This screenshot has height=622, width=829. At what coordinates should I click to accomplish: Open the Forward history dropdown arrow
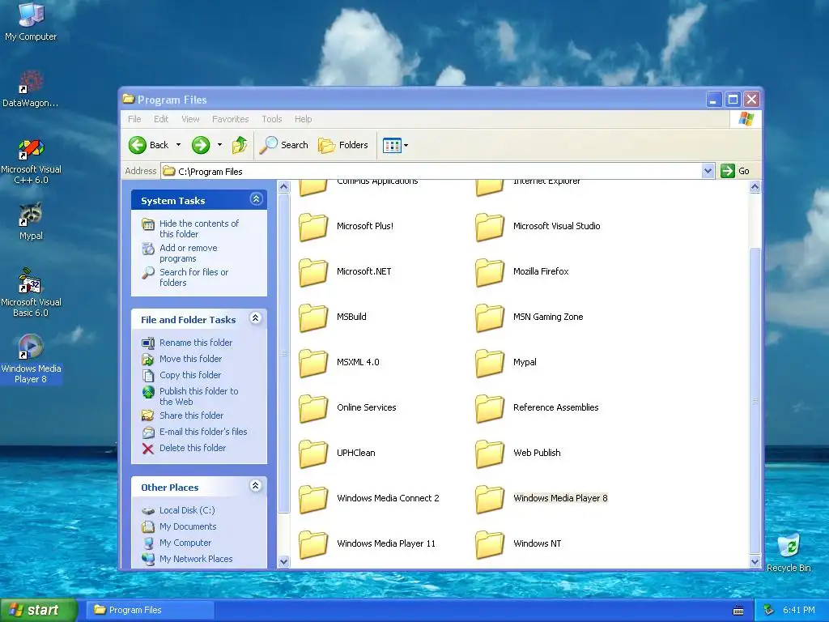[219, 145]
